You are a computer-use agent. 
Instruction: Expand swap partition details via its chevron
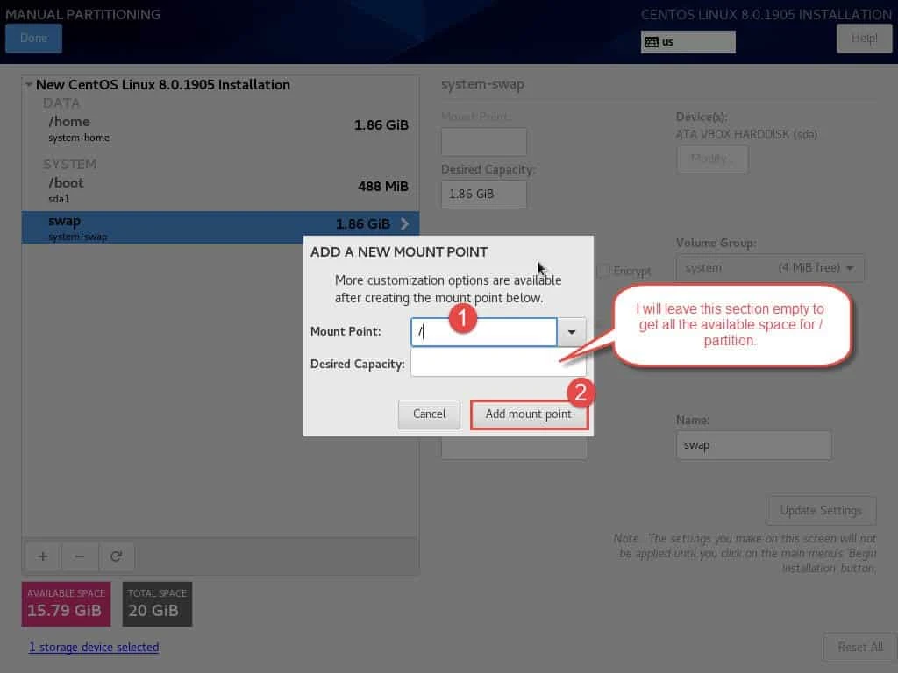coord(404,224)
